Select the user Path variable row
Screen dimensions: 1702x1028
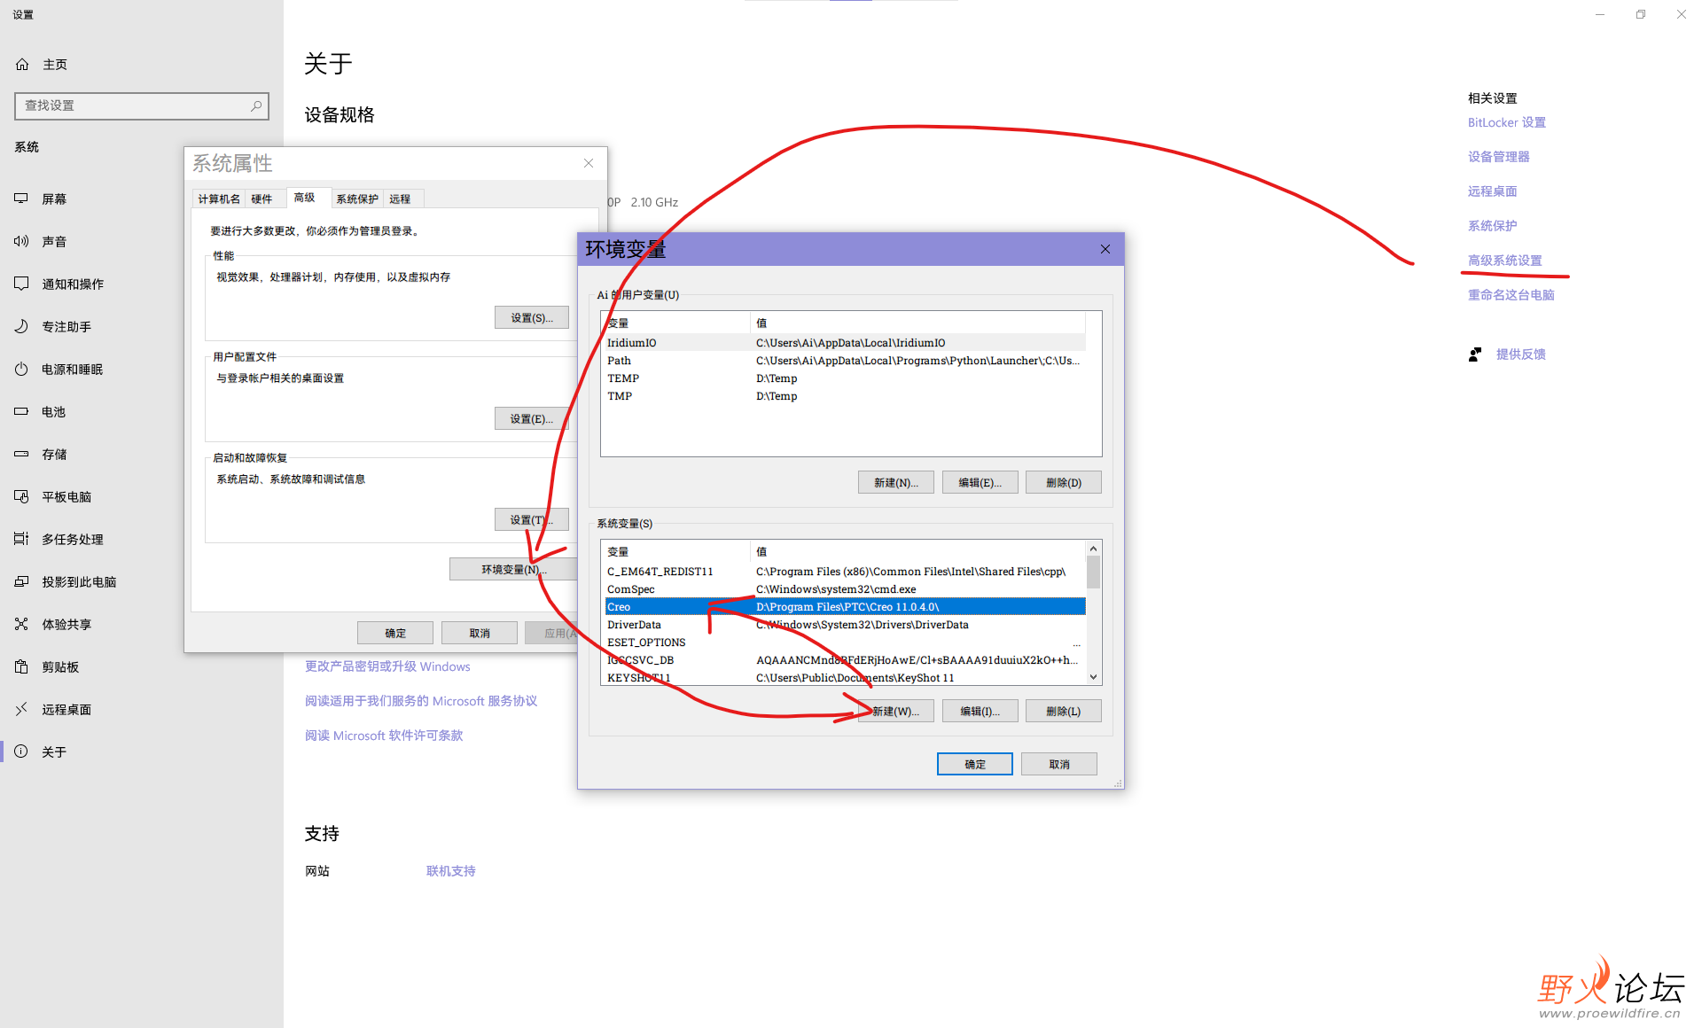(845, 360)
